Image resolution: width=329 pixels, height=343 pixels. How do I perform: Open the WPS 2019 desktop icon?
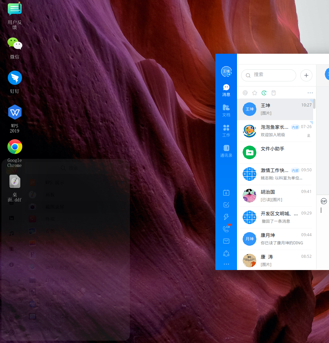pyautogui.click(x=15, y=119)
